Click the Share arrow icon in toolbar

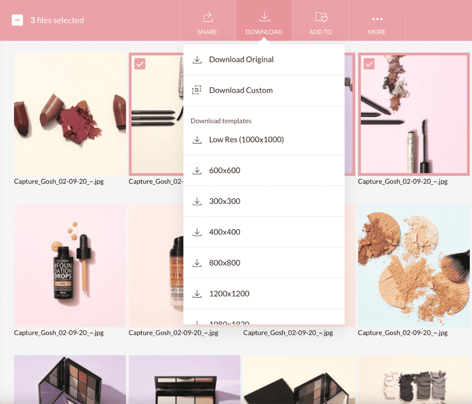(208, 17)
